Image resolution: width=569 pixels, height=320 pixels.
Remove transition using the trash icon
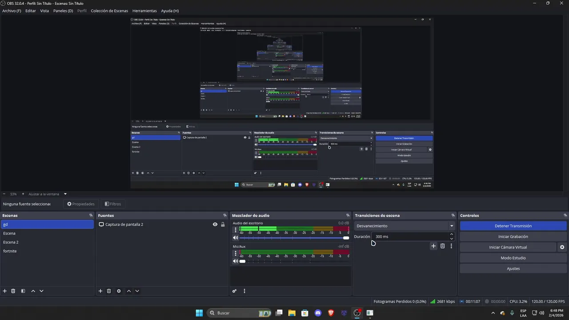[x=442, y=246]
